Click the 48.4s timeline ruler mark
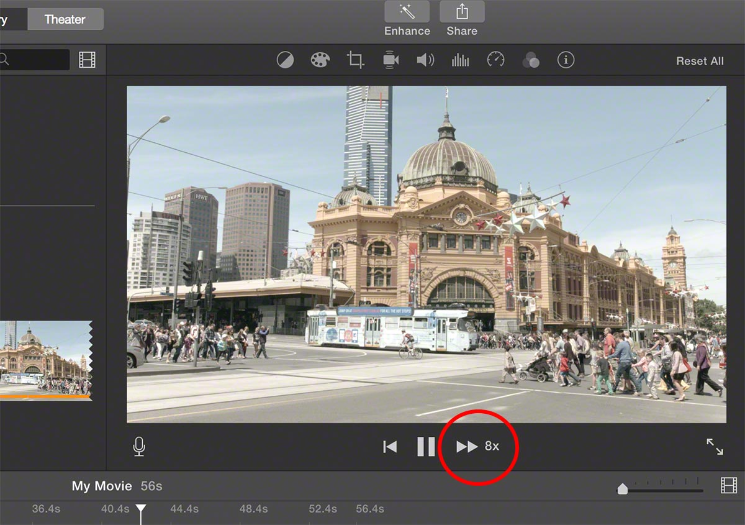 [x=253, y=509]
